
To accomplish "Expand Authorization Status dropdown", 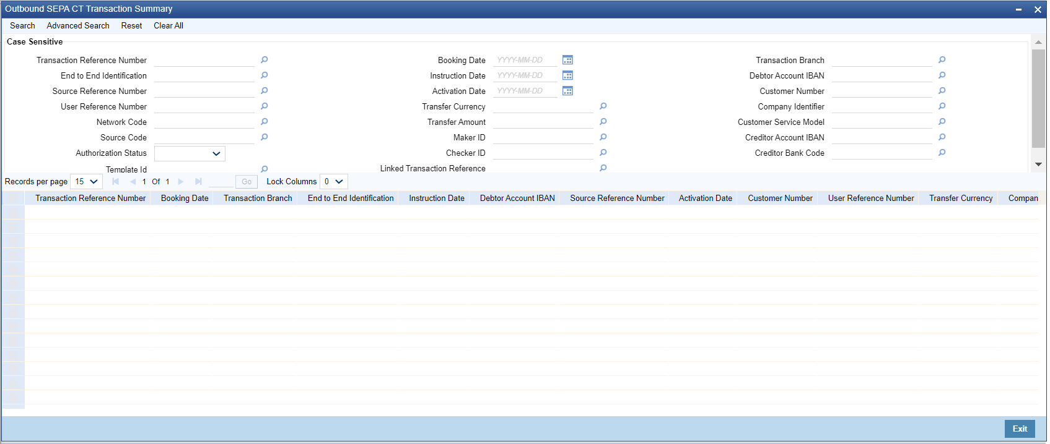I will 190,153.
